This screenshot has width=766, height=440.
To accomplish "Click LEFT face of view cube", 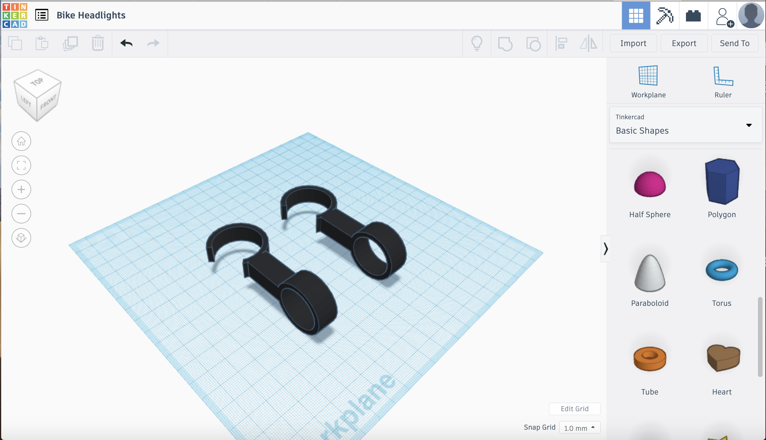I will (26, 101).
